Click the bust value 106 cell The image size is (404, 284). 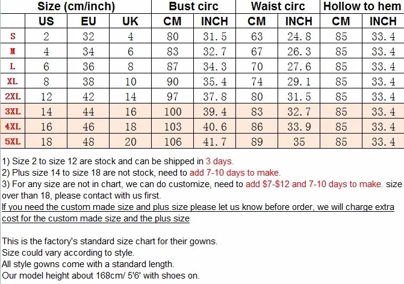[x=173, y=141]
